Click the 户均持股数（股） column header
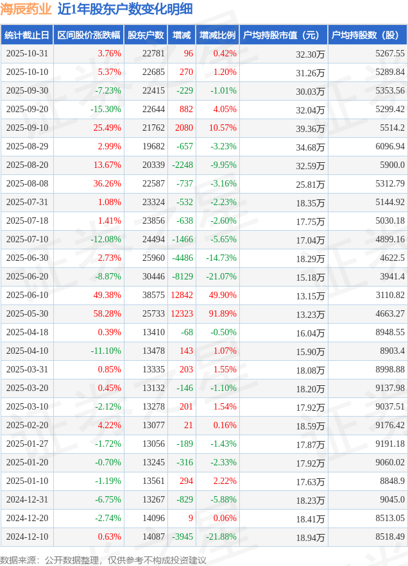This screenshot has height=566, width=408. click(368, 35)
